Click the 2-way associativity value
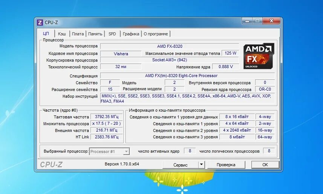 [265, 124]
